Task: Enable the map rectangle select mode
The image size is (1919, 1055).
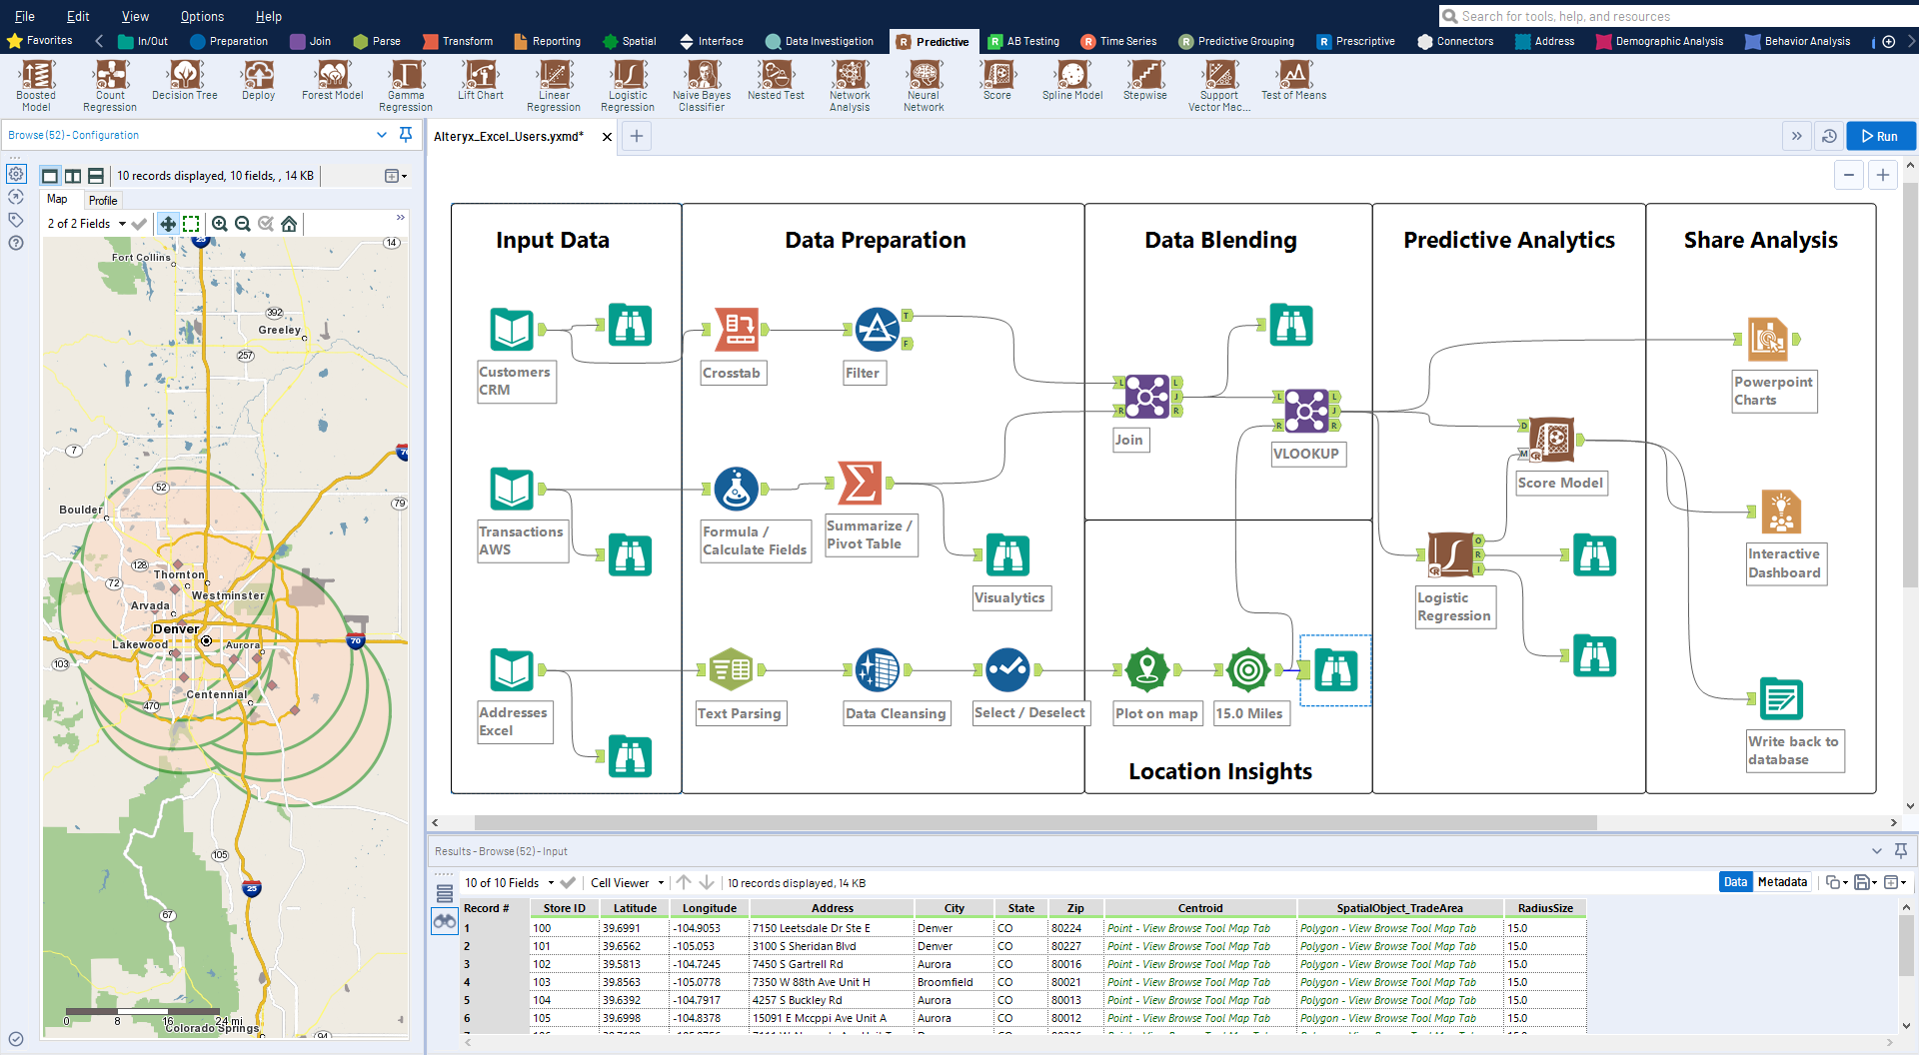Action: click(x=191, y=224)
